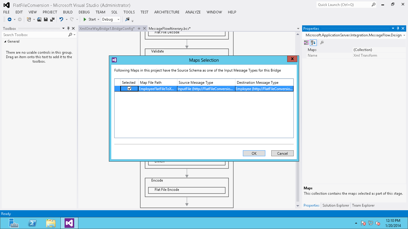Click the Source Message Type column header
The image size is (408, 229).
[x=206, y=82]
